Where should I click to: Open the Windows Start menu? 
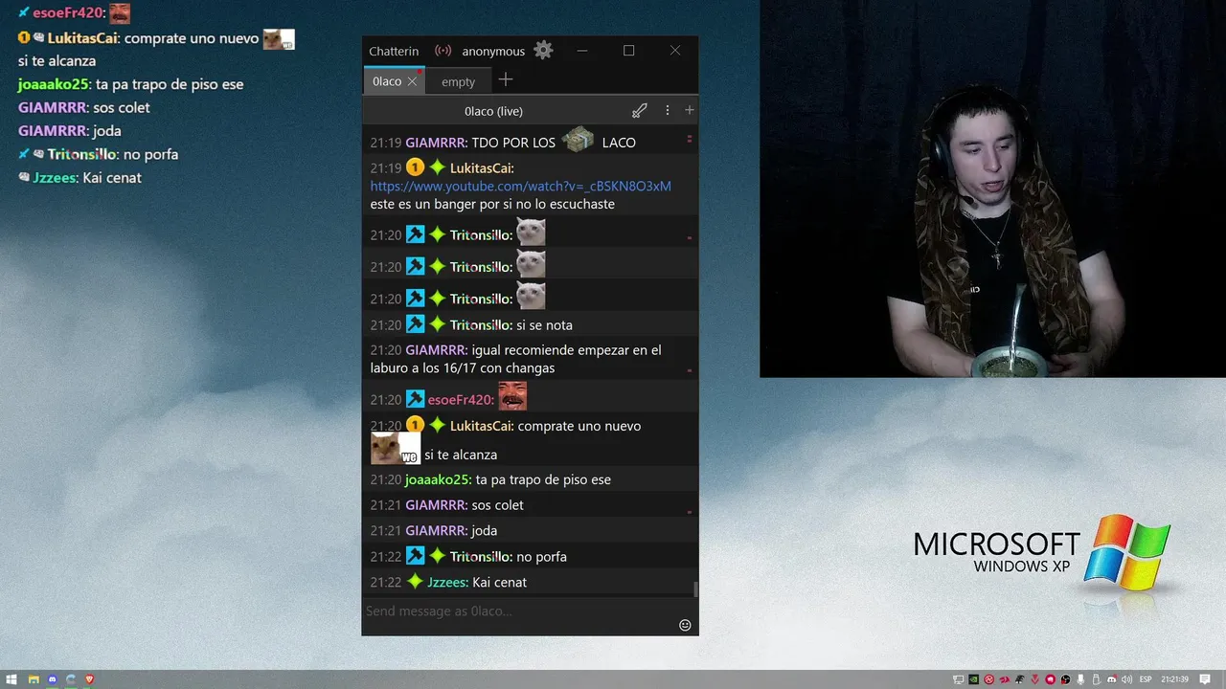(11, 679)
